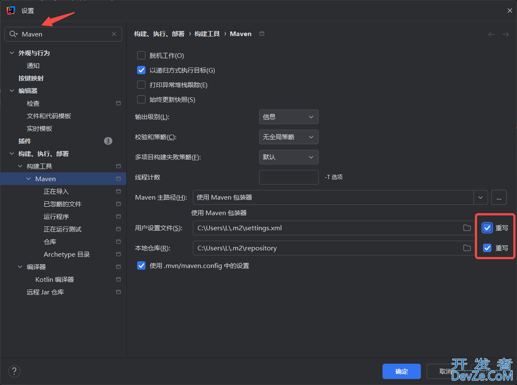The image size is (517, 385).
Task: Clear the Maven search text
Action: click(x=114, y=34)
